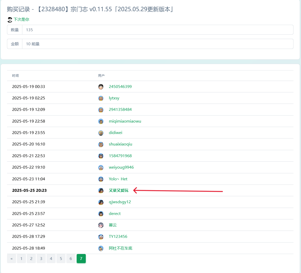Open user profile link qjwsdsgy12
Image resolution: width=301 pixels, height=273 pixels.
120,202
